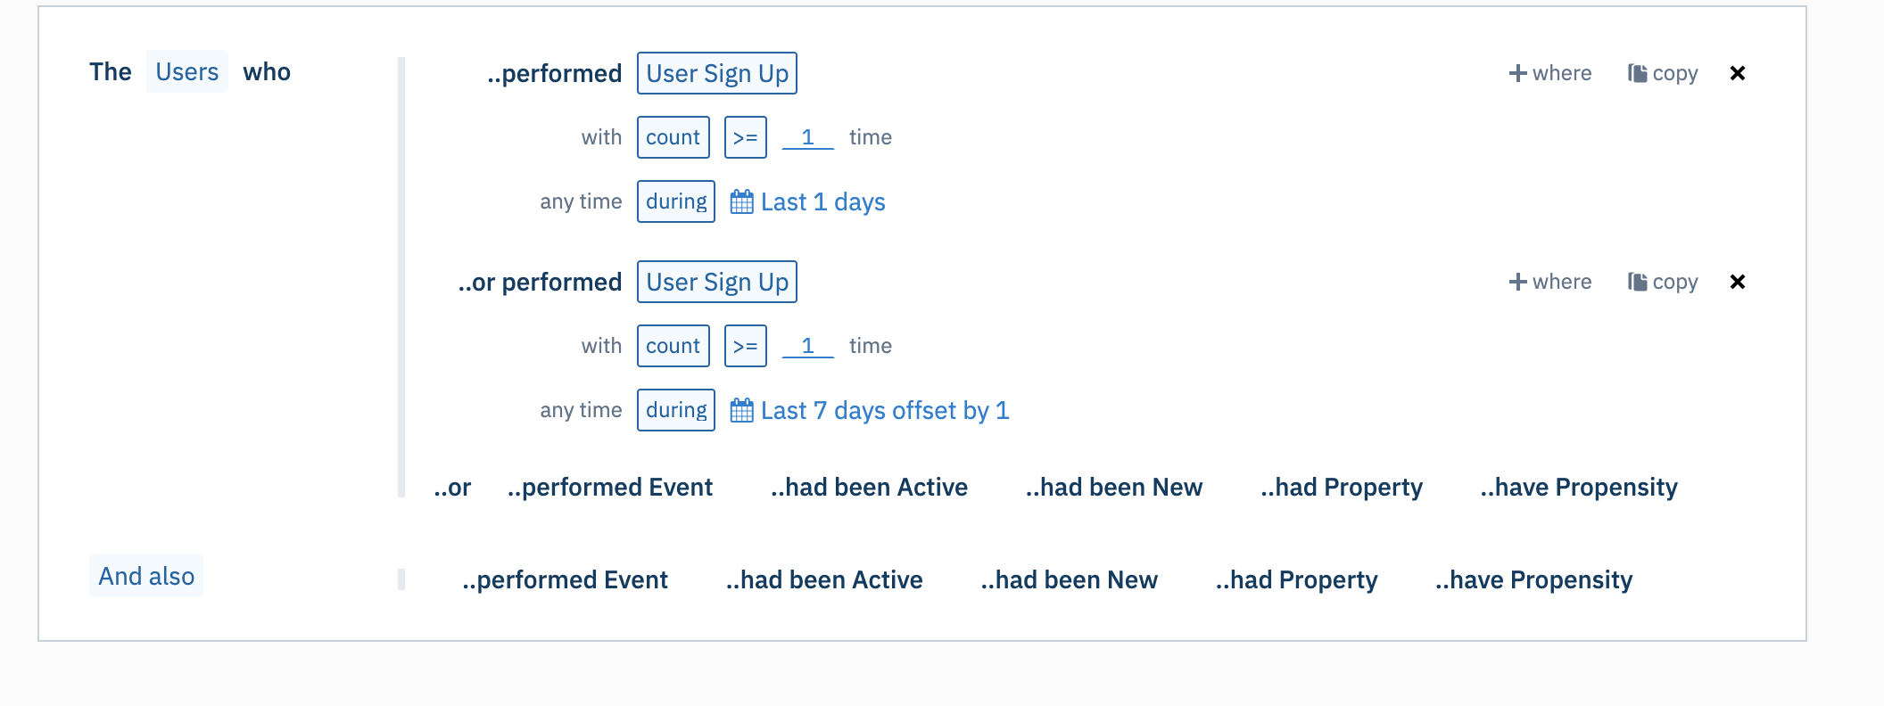The height and width of the screenshot is (706, 1884).
Task: Click the calendar icon beside Last 7 days offset
Action: point(741,410)
